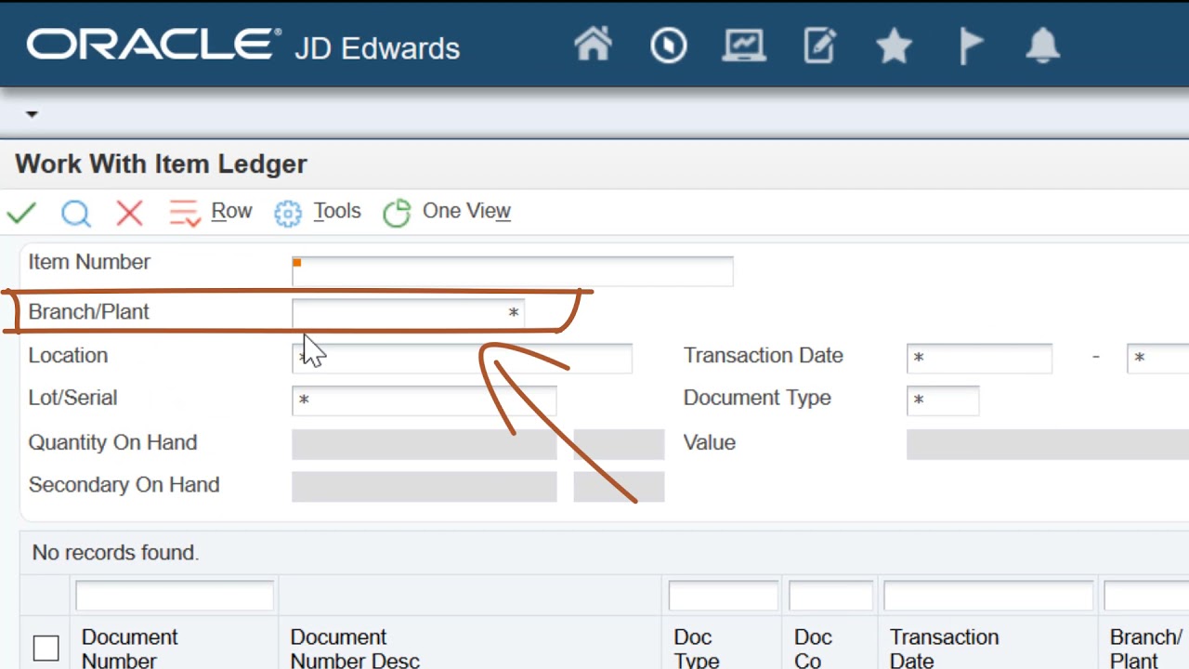Viewport: 1189px width, 669px height.
Task: Click the Find magnifier icon
Action: tap(76, 214)
